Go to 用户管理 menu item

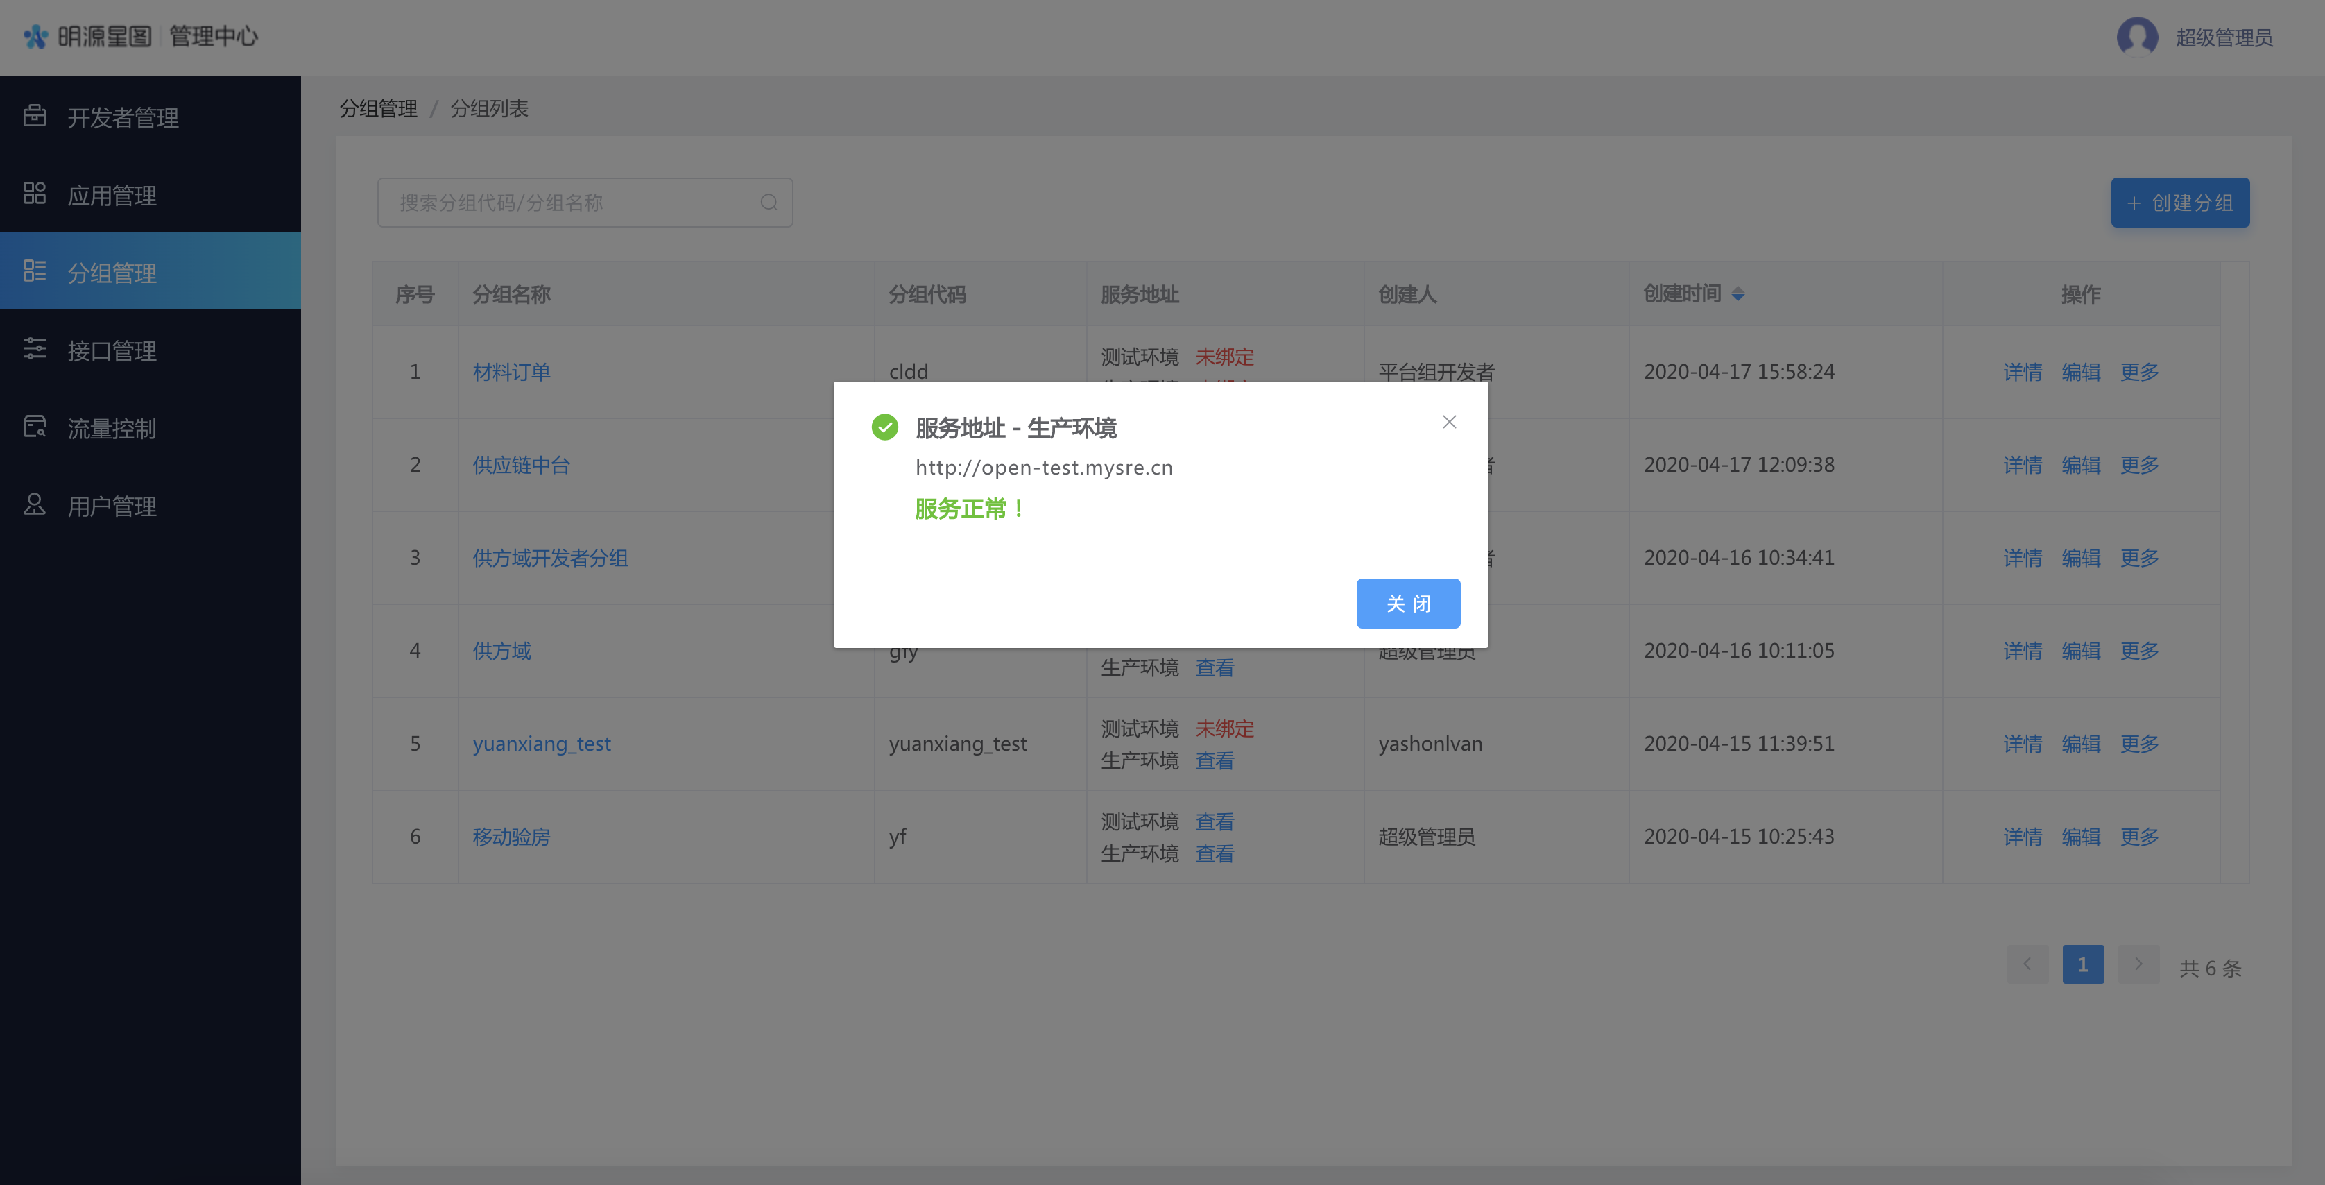[112, 506]
